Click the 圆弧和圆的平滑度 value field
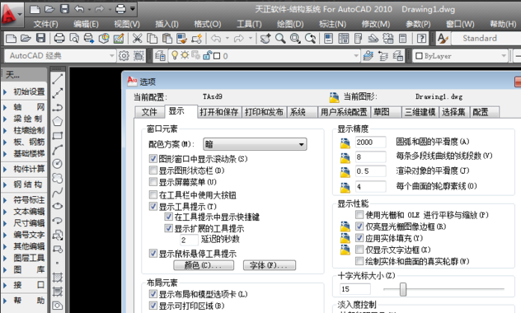 [x=370, y=142]
